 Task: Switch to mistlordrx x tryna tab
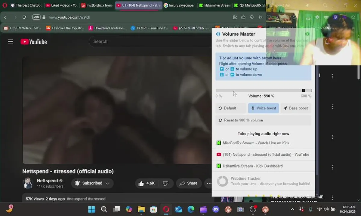(97, 5)
